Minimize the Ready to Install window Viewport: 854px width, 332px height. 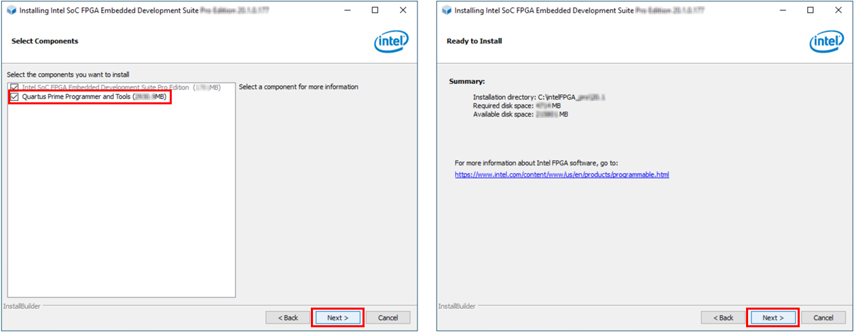point(783,11)
